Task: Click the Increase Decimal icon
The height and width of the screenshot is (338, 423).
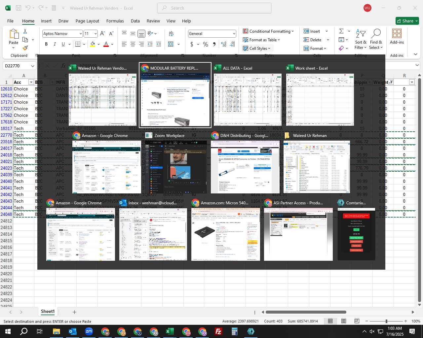Action: (224, 44)
